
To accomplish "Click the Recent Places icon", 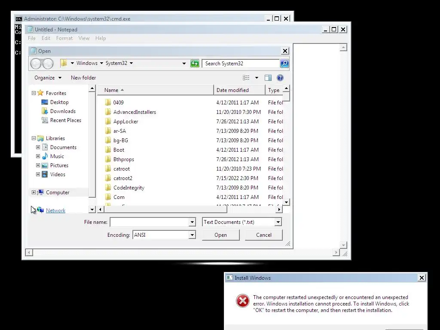I will tap(45, 120).
